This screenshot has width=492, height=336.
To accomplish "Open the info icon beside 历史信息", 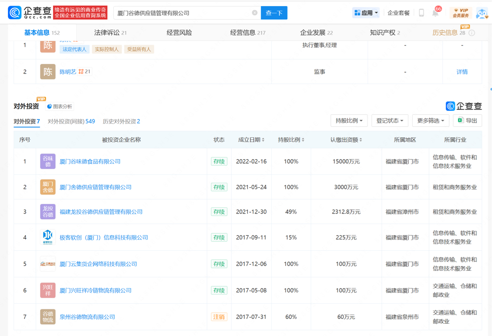I will pyautogui.click(x=471, y=33).
